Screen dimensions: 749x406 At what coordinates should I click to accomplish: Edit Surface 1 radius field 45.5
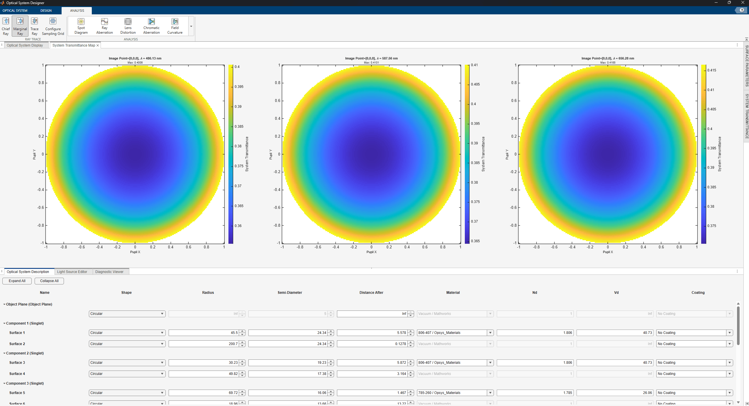click(x=204, y=333)
